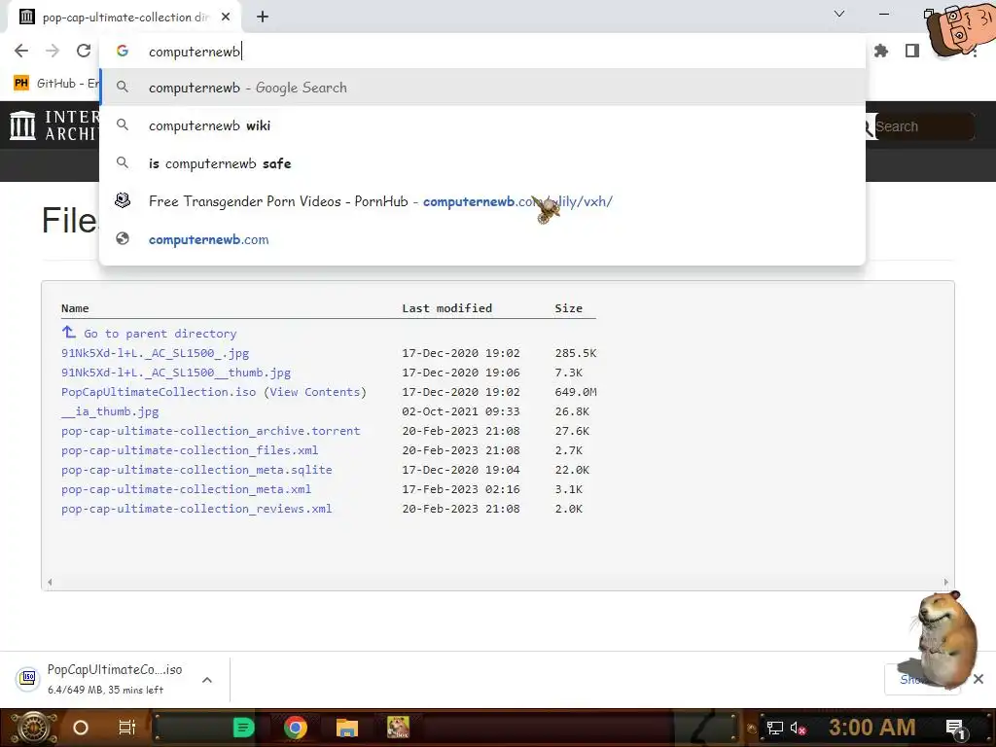
Task: Open Cortana circle on taskbar
Action: pyautogui.click(x=81, y=728)
